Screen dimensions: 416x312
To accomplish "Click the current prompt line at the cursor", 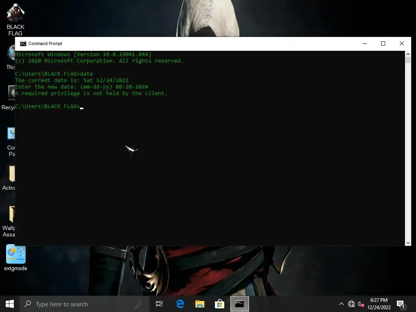I will click(x=49, y=106).
